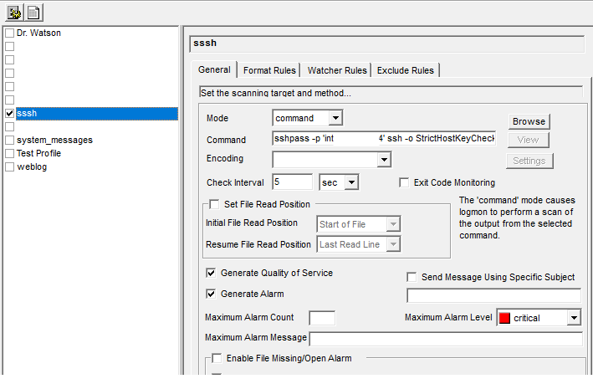Select system_messages in the profile list
593x384 pixels.
[54, 140]
